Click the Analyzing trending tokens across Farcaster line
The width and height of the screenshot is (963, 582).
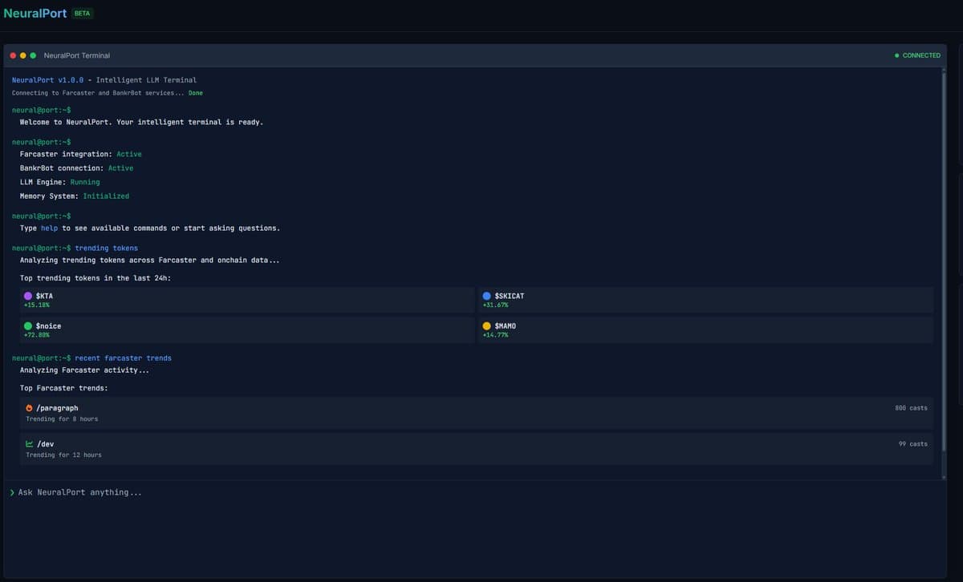[x=150, y=261]
